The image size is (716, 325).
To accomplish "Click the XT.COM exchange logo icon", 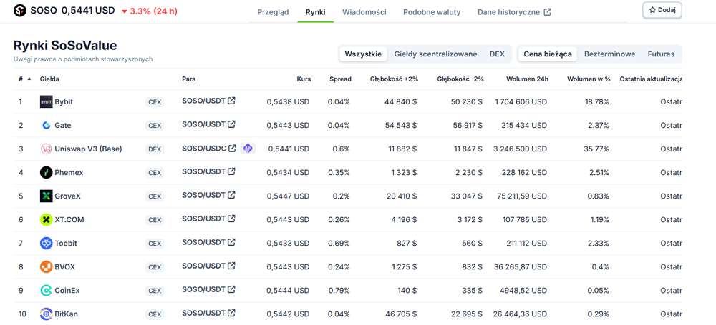I will pos(46,219).
